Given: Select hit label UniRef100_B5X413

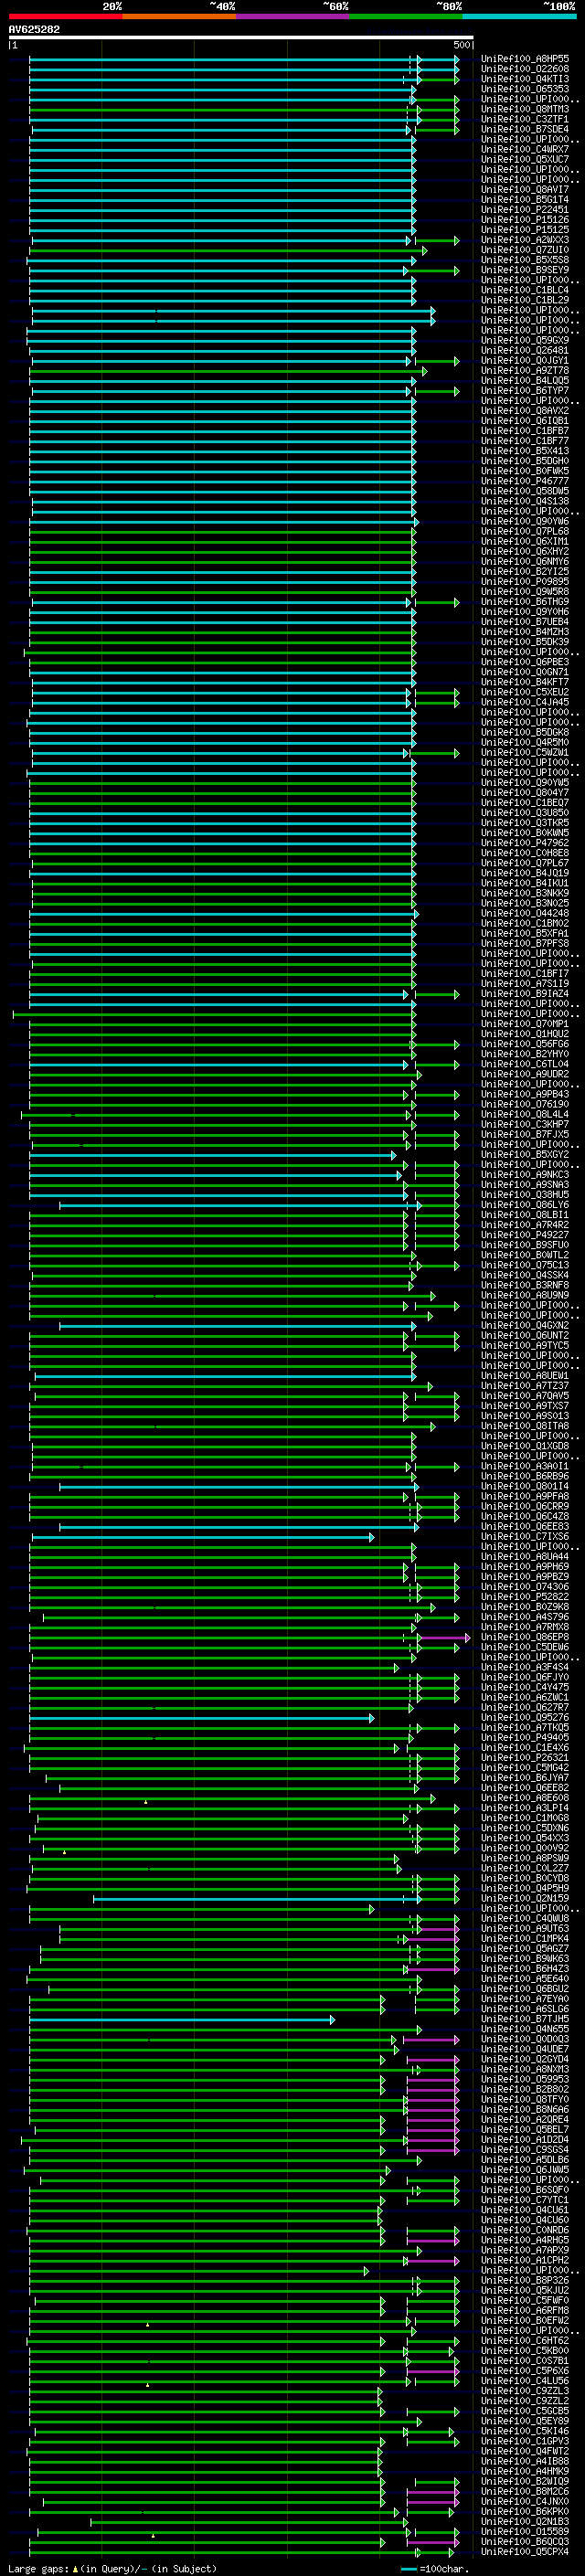Looking at the screenshot, I should coord(525,451).
